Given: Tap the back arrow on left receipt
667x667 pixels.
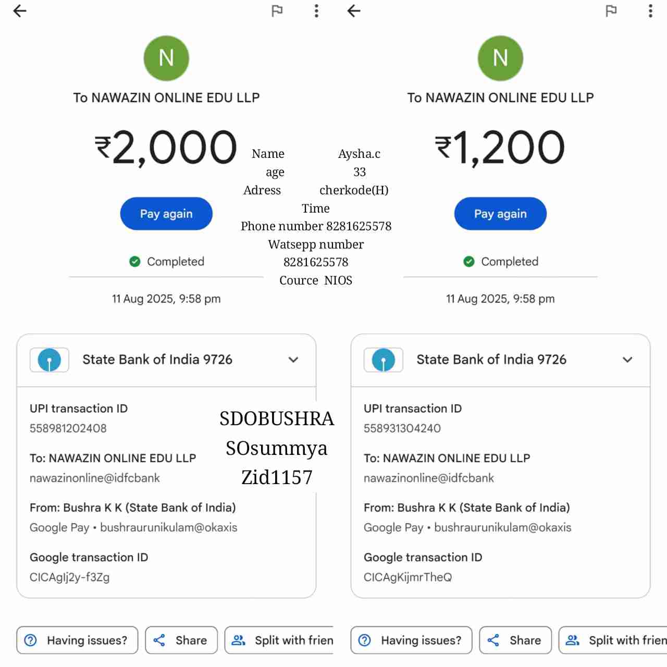Looking at the screenshot, I should pos(20,11).
